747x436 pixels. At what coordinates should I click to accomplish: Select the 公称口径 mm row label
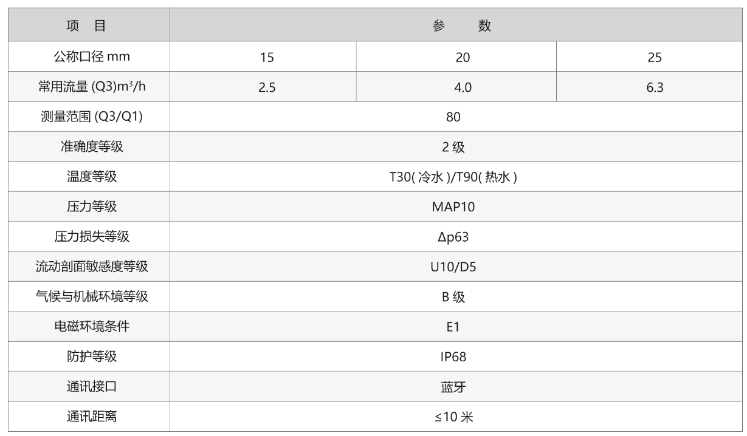click(90, 58)
